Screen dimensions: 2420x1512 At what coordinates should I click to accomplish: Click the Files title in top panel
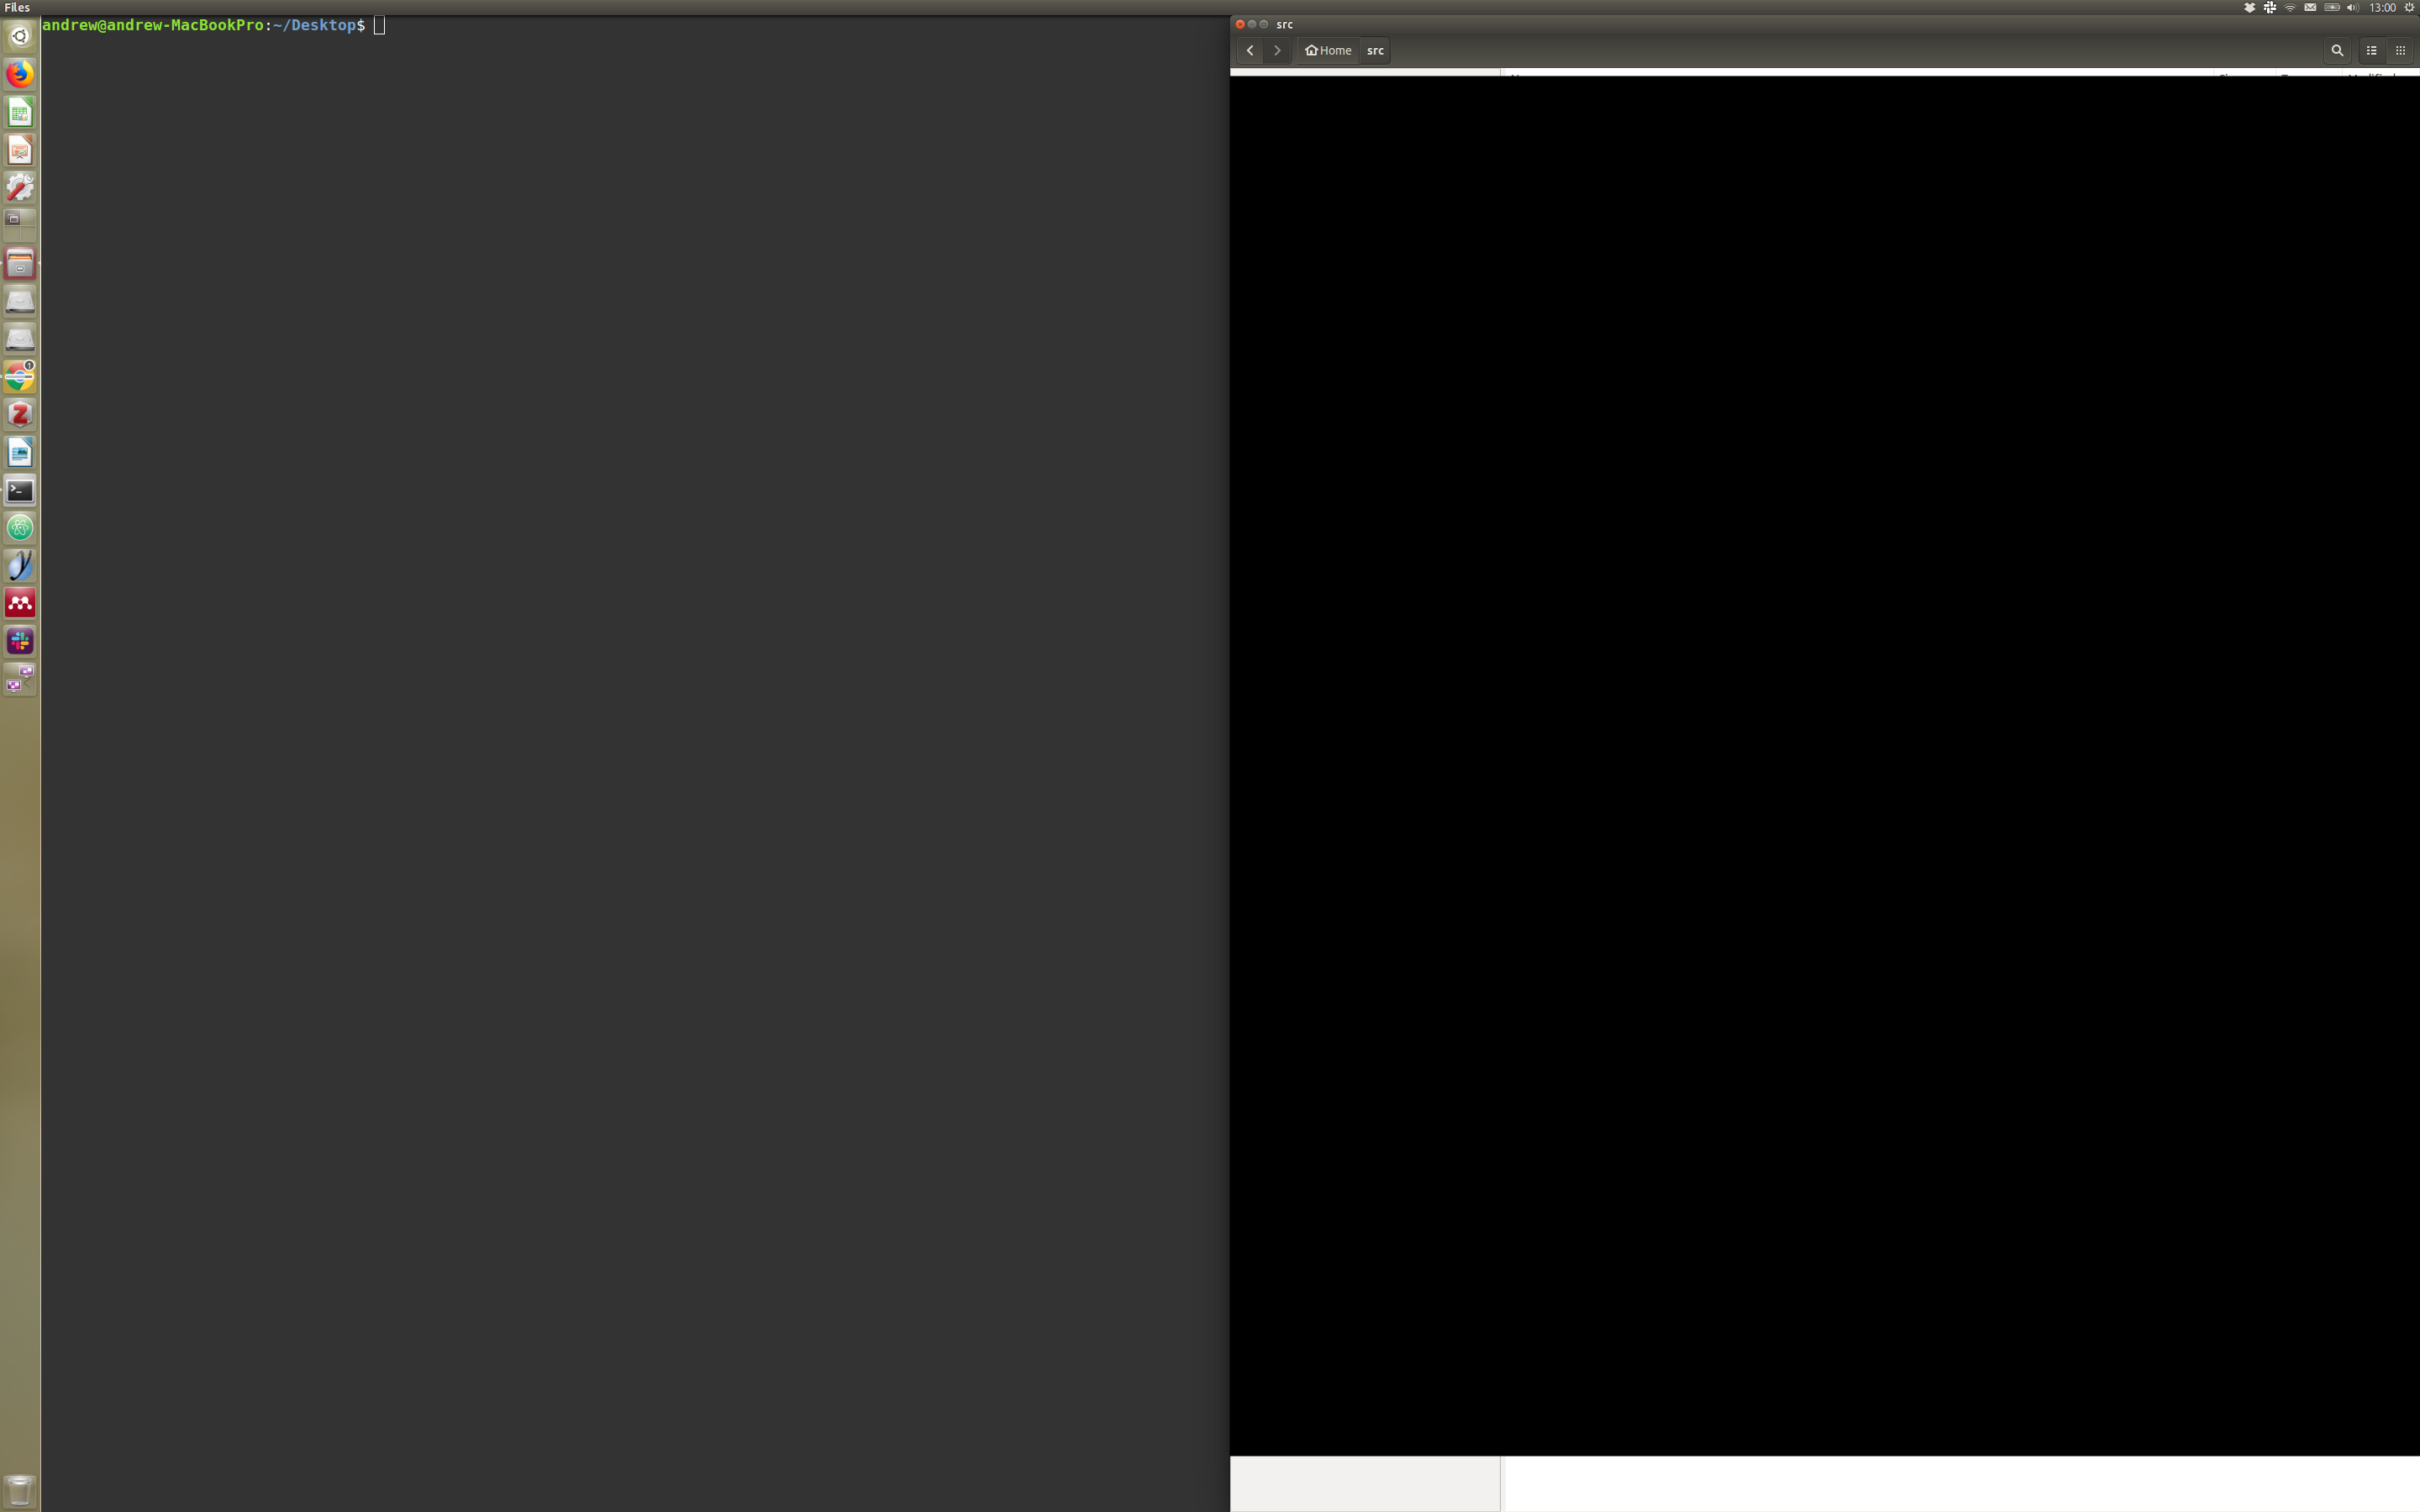[17, 7]
